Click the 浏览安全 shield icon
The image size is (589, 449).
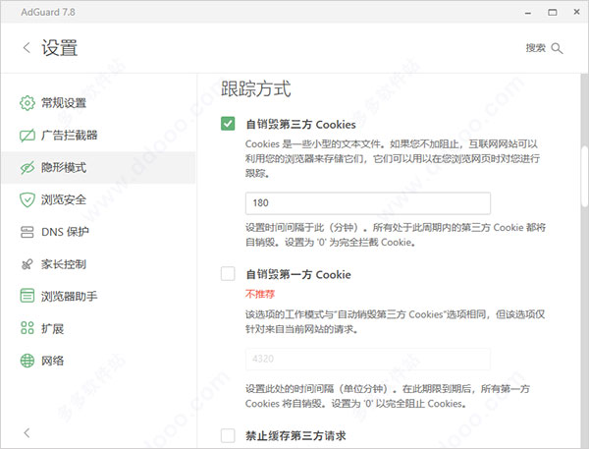[27, 199]
